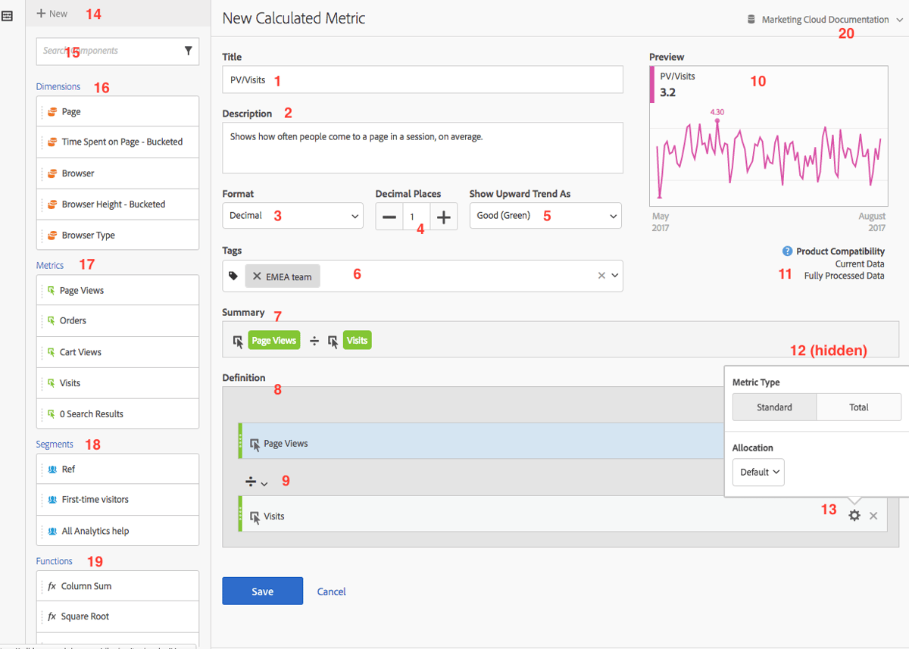Click the help icon next to Product Compatibility
The height and width of the screenshot is (649, 909).
click(786, 251)
